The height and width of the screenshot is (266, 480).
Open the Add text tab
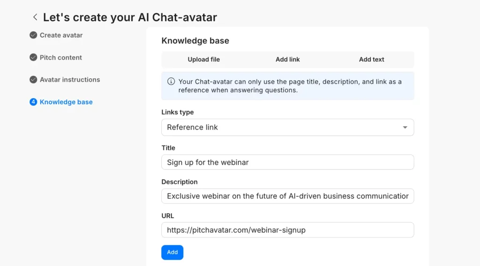(x=371, y=60)
